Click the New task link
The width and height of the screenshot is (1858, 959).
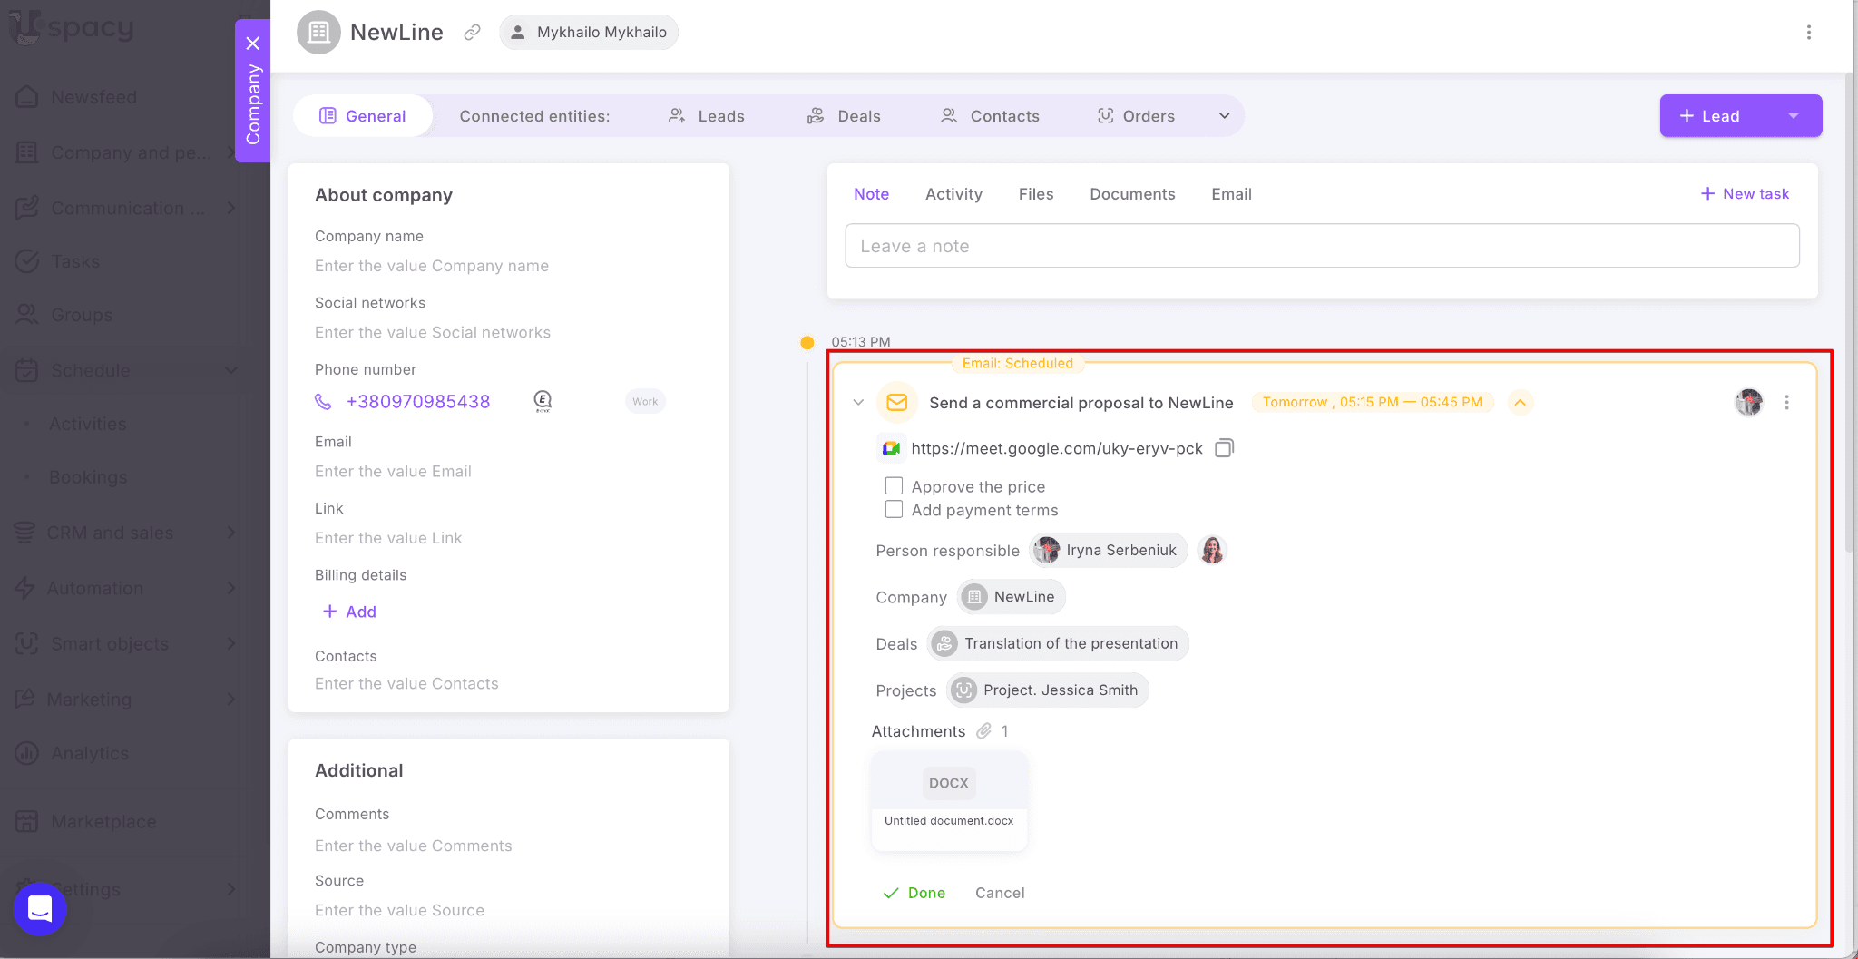tap(1745, 194)
